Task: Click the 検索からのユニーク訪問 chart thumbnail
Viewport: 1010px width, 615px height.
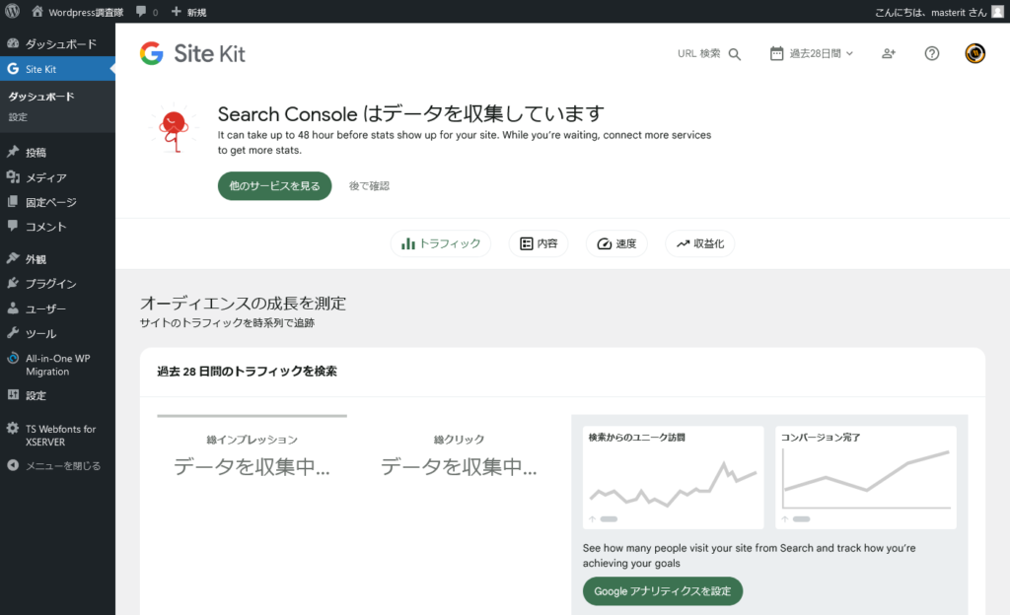Action: 673,477
